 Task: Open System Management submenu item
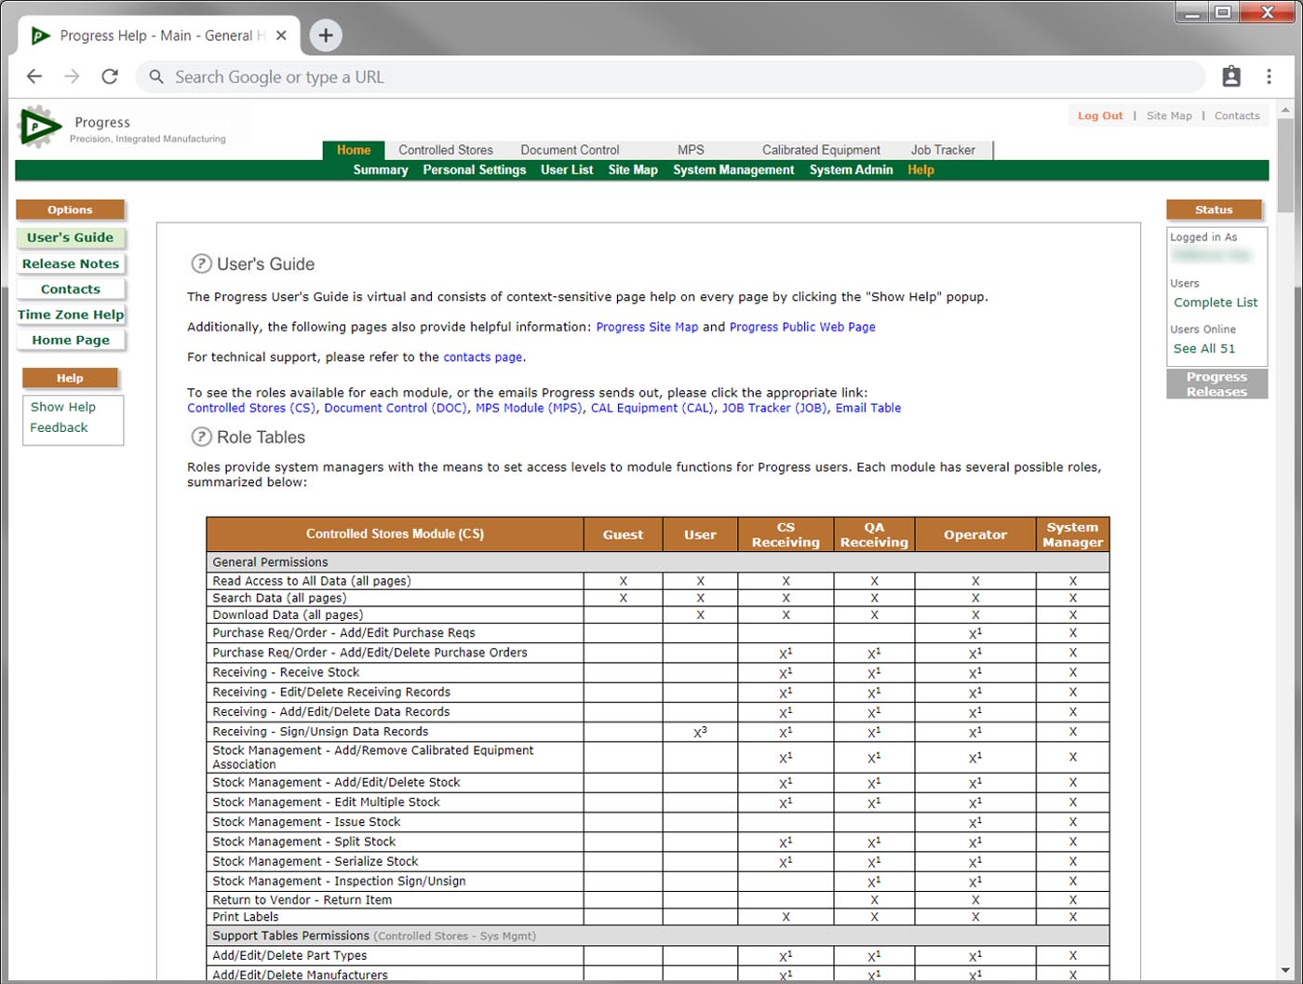click(733, 170)
